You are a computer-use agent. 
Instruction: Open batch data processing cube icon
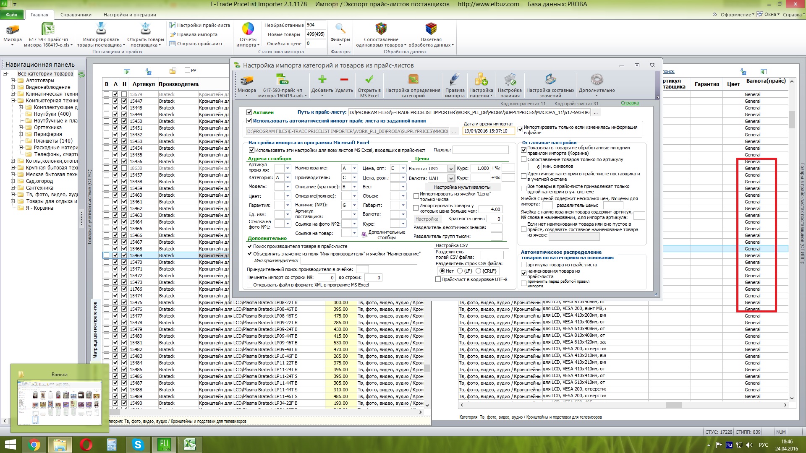point(431,29)
